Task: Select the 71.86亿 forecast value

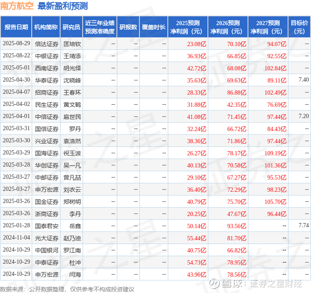Action: pyautogui.click(x=237, y=141)
